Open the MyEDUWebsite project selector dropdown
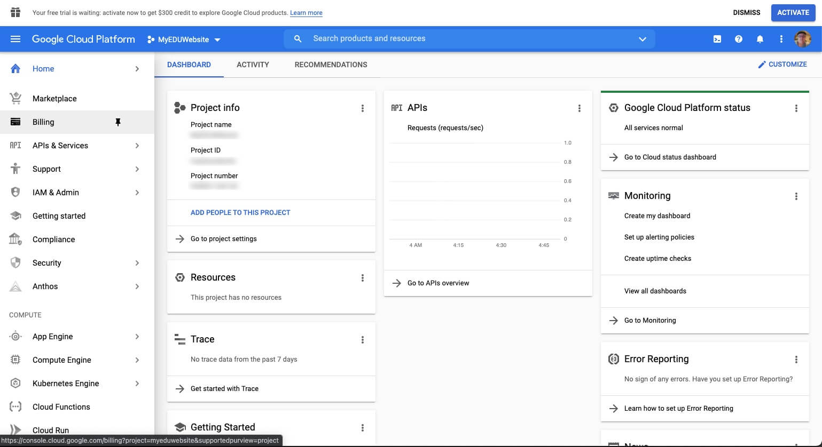The image size is (822, 447). point(184,39)
